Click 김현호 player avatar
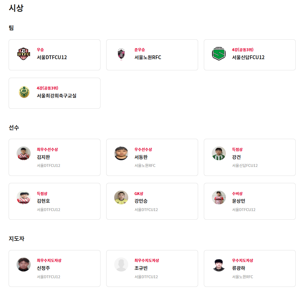This screenshot has width=304, height=291. pos(24,197)
